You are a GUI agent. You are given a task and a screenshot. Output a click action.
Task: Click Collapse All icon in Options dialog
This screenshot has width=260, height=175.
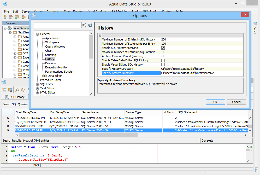[90, 25]
